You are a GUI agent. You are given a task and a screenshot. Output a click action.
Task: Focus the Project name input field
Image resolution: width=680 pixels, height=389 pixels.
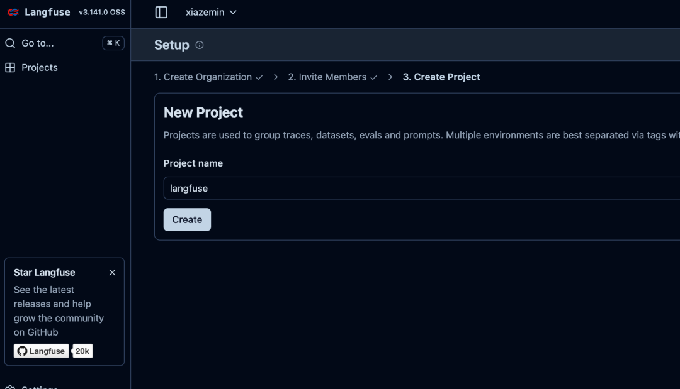[416, 189]
